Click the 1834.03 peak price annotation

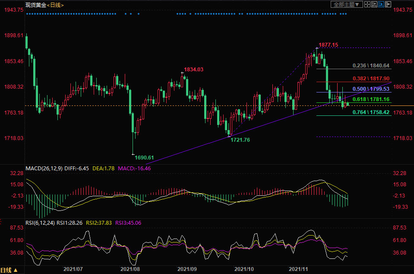(193, 69)
